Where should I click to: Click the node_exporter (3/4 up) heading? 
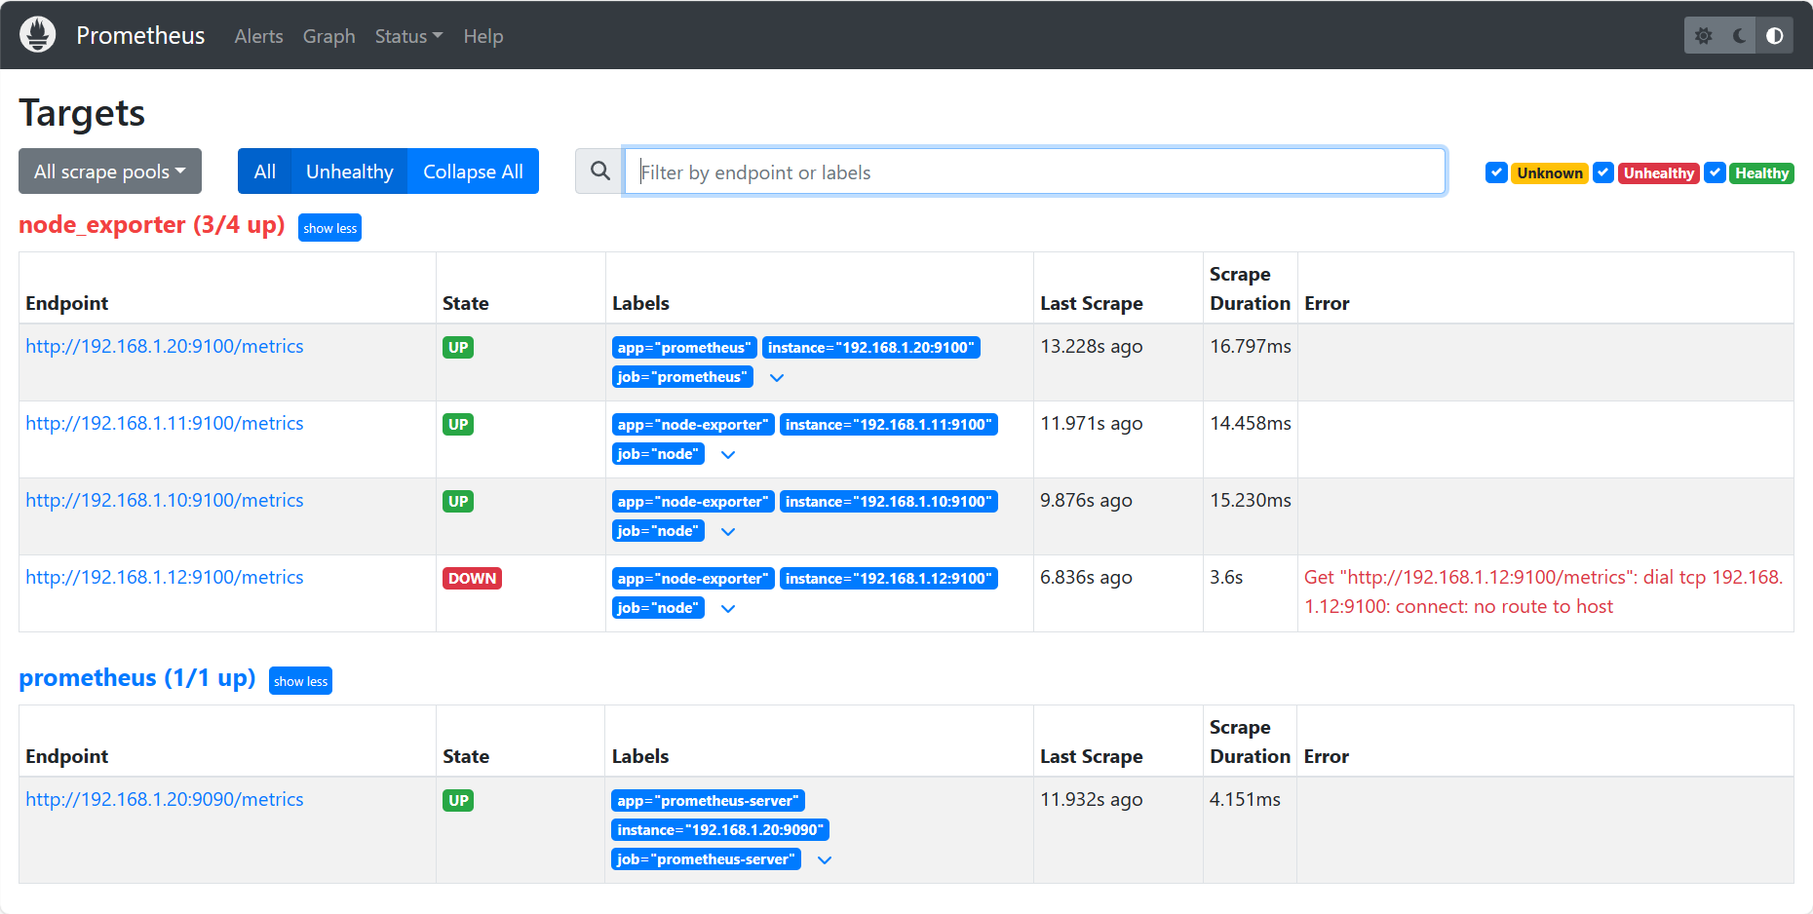(152, 225)
